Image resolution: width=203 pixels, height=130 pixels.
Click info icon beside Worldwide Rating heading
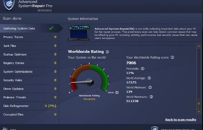pos(107,52)
